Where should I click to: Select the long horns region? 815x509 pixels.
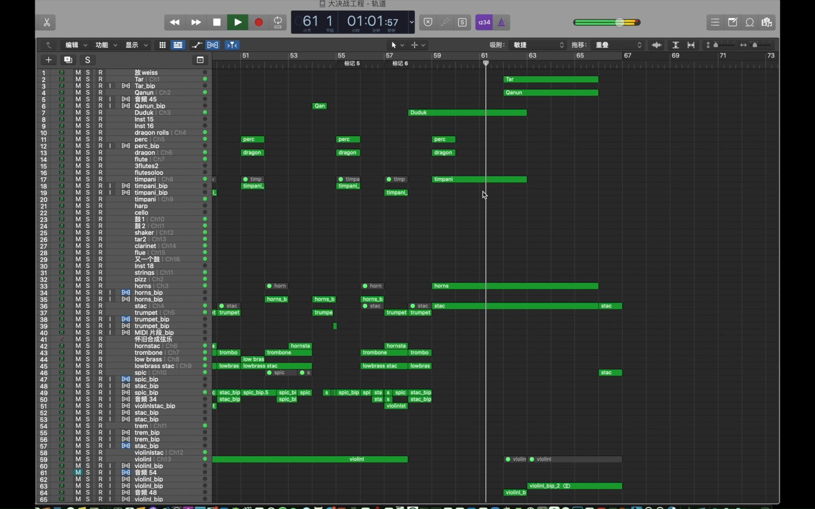tap(515, 286)
